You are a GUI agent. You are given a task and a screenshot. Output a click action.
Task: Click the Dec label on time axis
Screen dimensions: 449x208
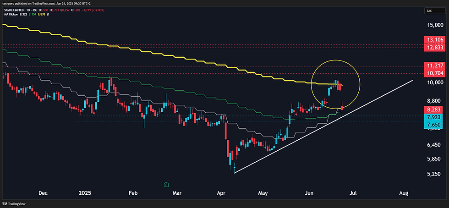coord(43,193)
